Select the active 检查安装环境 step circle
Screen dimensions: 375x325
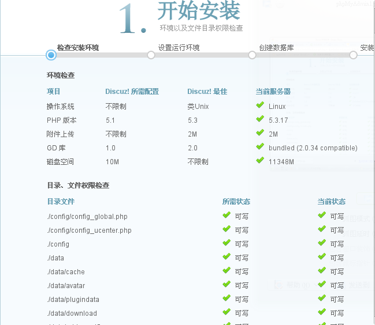pyautogui.click(x=51, y=55)
